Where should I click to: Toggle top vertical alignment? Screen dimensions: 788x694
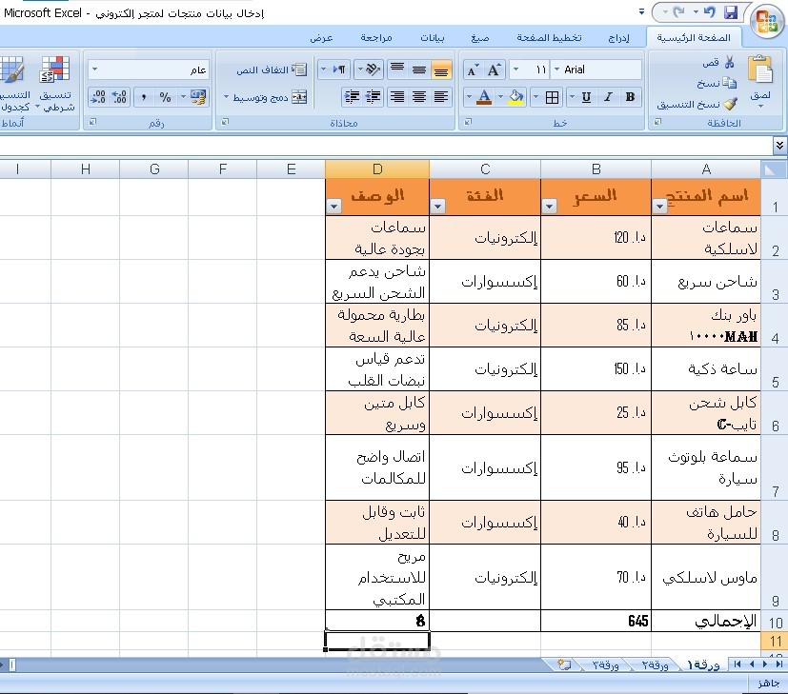[397, 69]
